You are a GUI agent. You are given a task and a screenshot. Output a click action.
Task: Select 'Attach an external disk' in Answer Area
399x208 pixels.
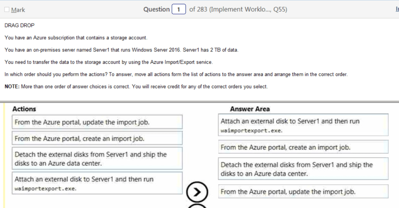point(303,125)
